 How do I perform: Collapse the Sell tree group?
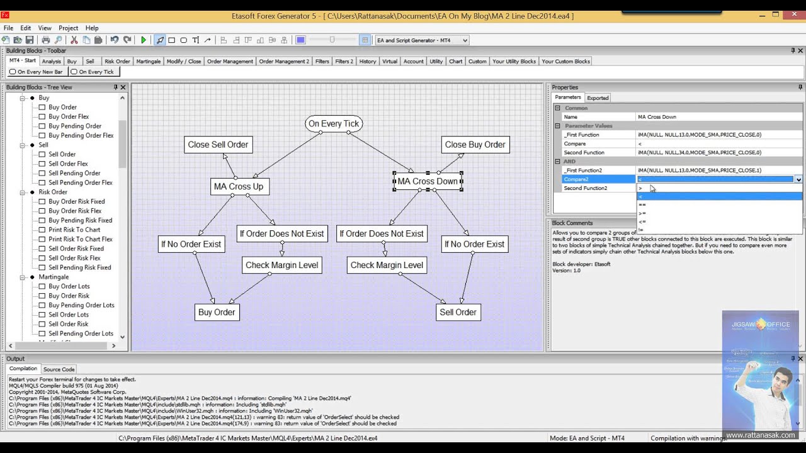[x=23, y=145]
